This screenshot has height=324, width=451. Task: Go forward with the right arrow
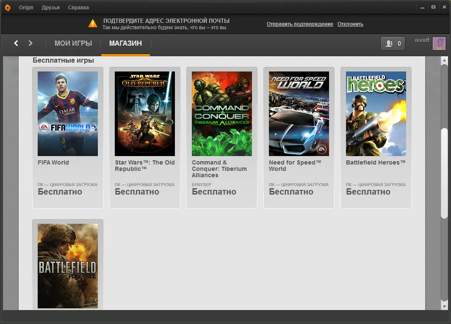(30, 43)
